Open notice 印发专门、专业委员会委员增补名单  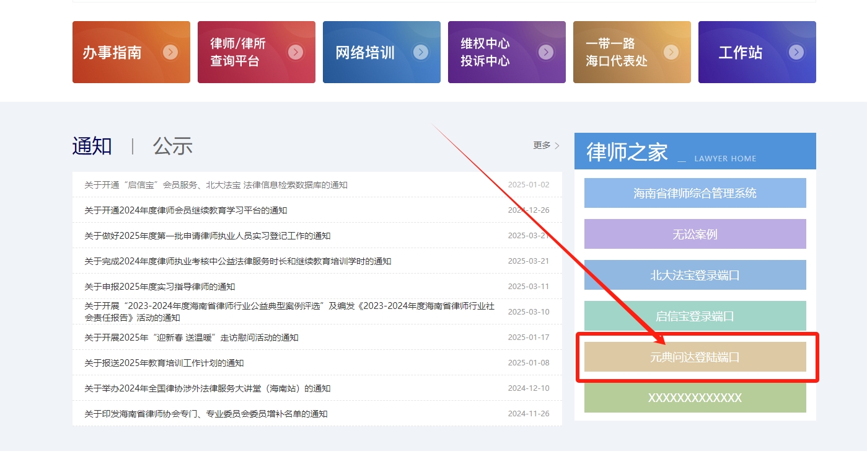[206, 414]
